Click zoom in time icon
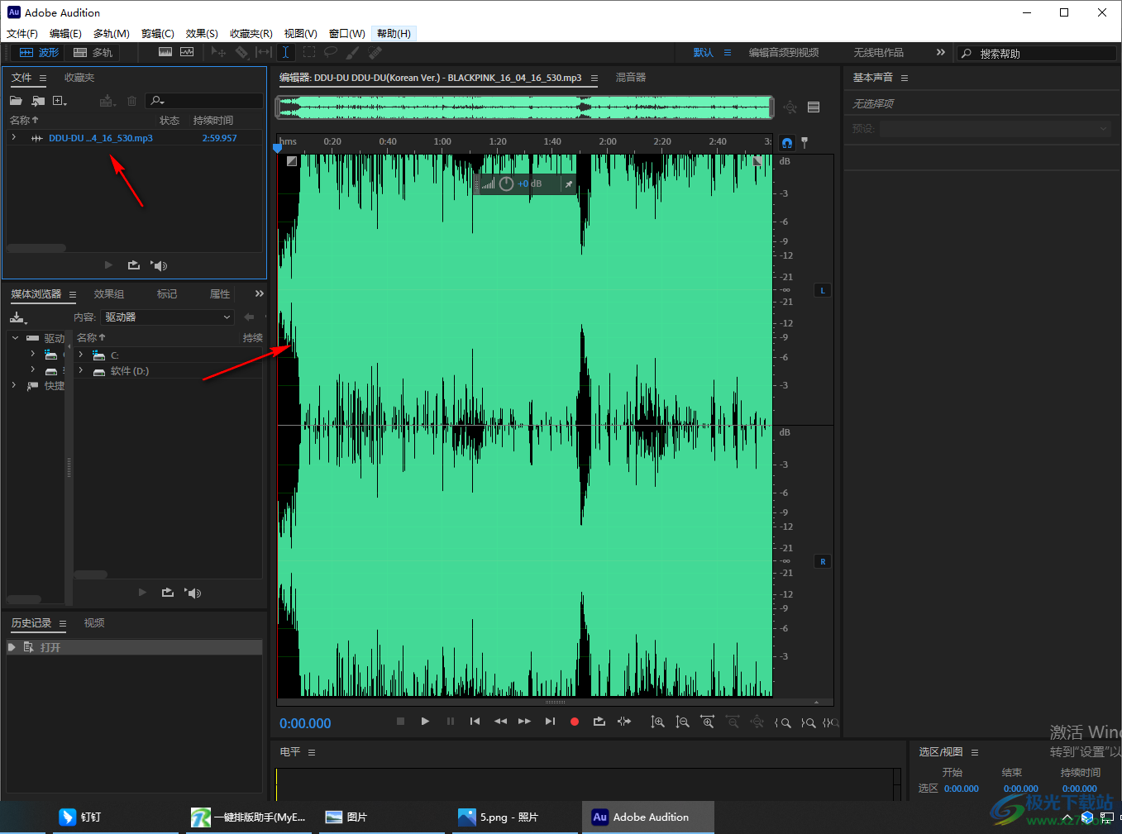The height and width of the screenshot is (834, 1122). click(x=708, y=722)
